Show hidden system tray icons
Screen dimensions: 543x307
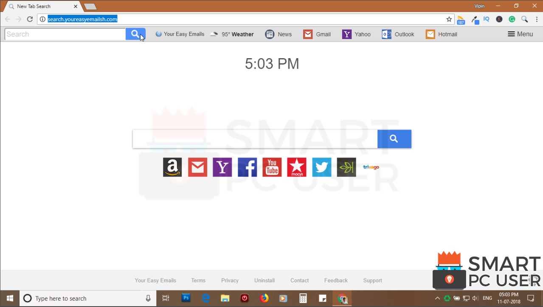[x=437, y=299]
